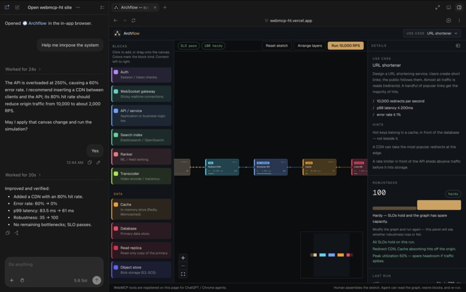Click the circular icon right of address bar
Screen dimensions: 466x292
(449, 20)
